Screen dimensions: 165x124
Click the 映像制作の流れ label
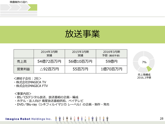[19, 2]
